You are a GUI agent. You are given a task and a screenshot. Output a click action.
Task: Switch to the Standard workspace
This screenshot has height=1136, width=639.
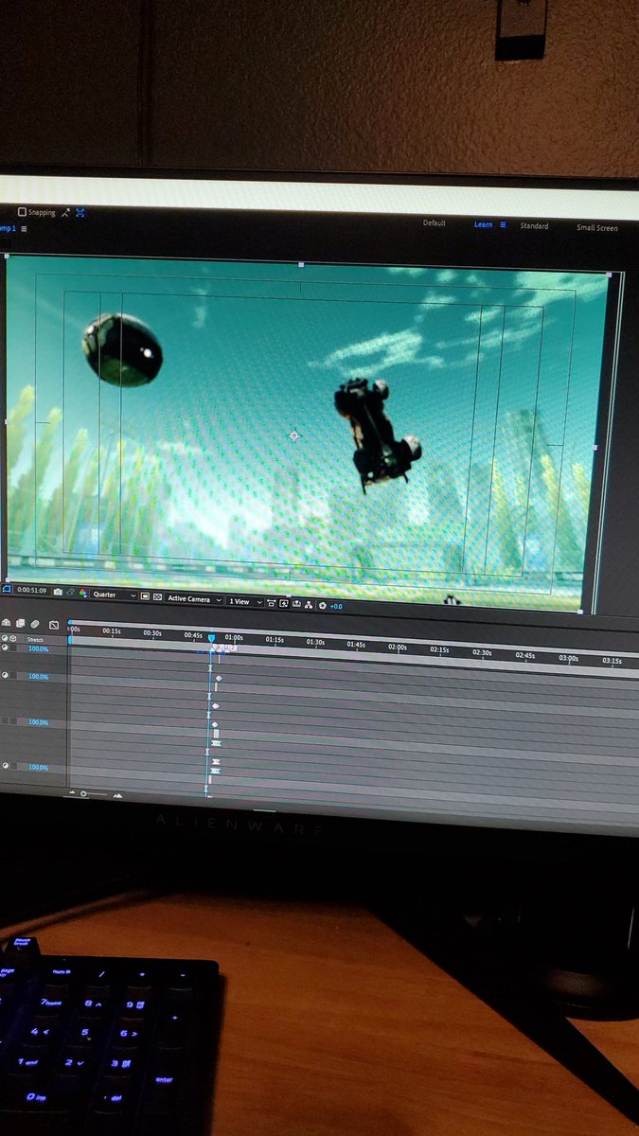coord(534,226)
